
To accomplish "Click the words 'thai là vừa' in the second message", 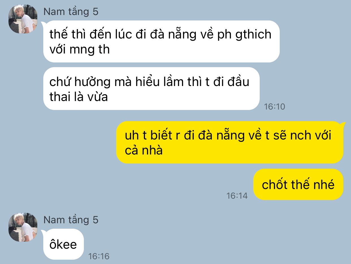I will pyautogui.click(x=79, y=97).
